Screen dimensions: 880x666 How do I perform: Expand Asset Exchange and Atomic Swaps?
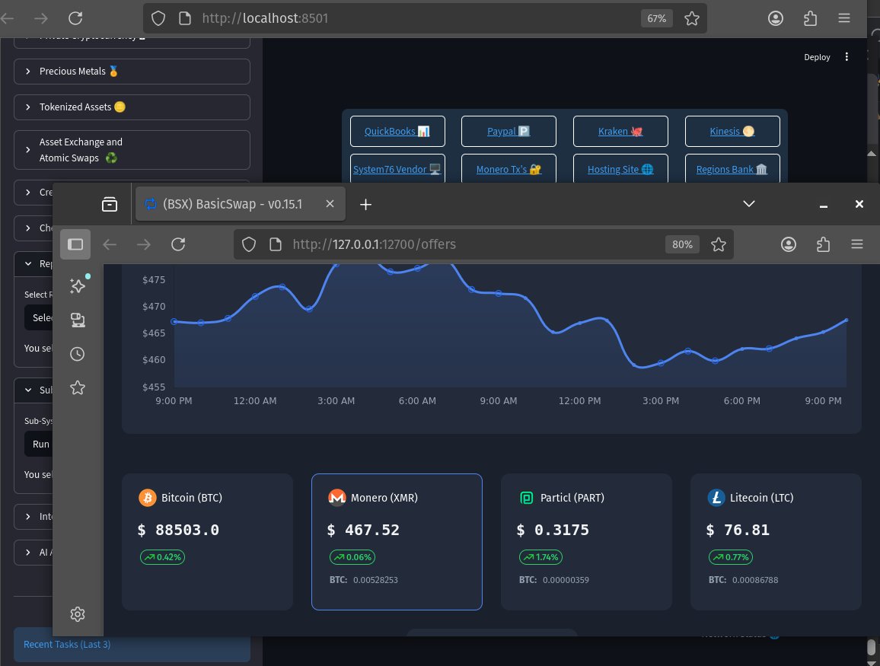coord(132,150)
